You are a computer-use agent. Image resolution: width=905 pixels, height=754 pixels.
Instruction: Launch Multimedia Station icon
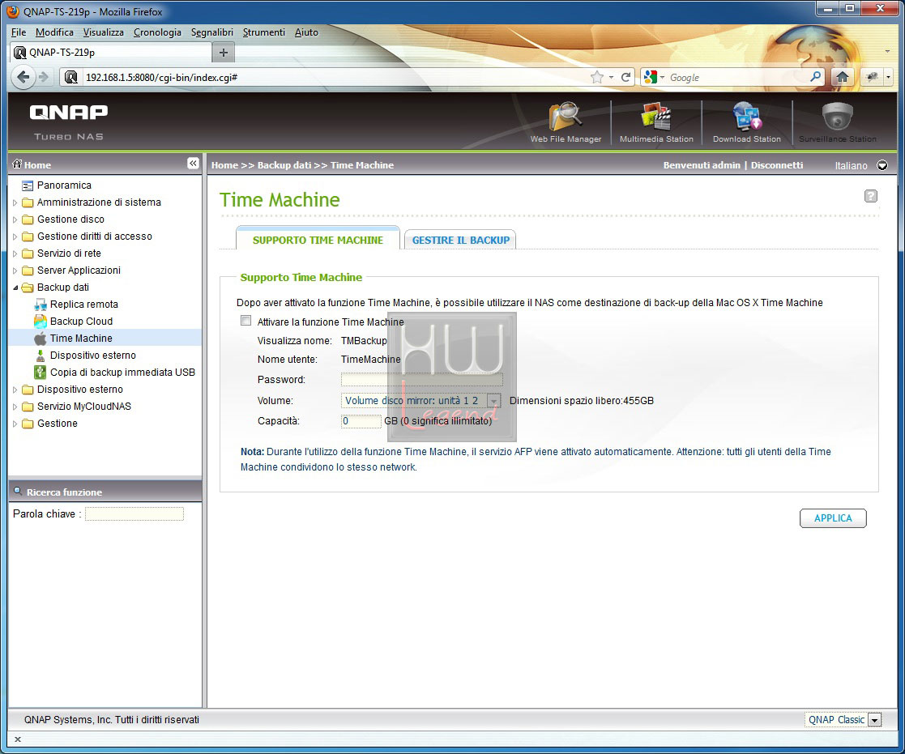pyautogui.click(x=656, y=121)
